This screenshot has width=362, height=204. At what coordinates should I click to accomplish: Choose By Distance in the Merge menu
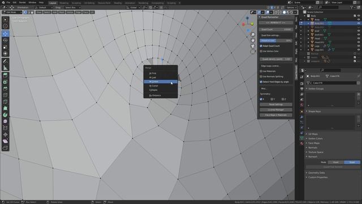pos(161,96)
